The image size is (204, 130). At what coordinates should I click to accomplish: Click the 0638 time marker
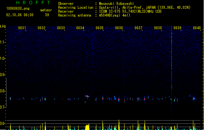158,28
